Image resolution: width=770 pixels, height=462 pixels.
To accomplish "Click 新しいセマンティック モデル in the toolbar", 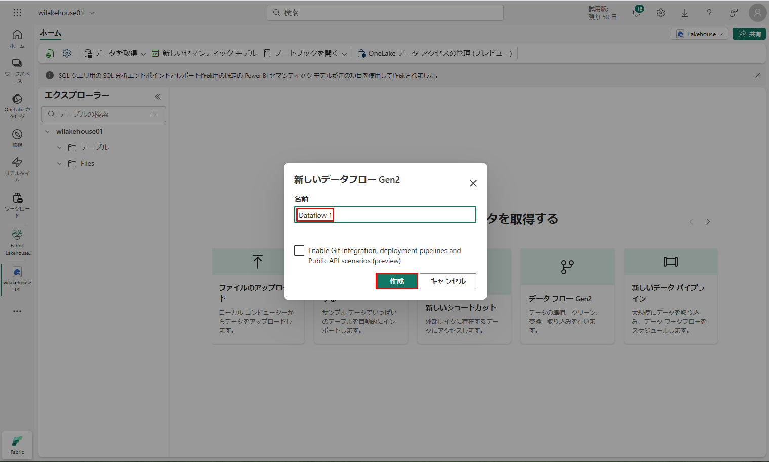I will (x=205, y=53).
